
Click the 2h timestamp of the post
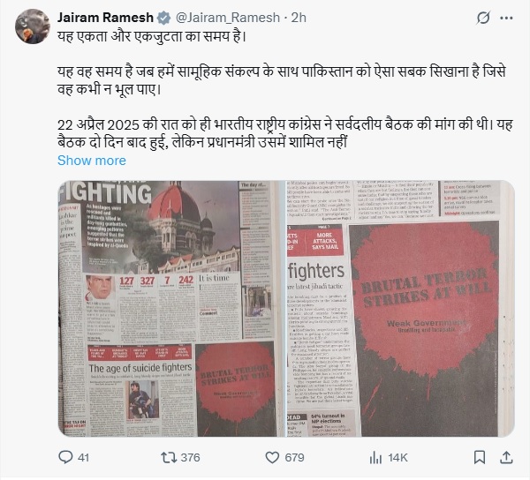[x=299, y=18]
